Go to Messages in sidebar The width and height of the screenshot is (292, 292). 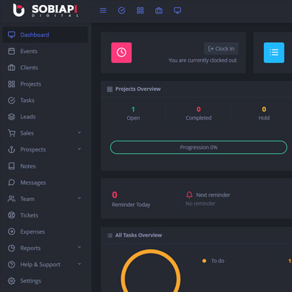point(45,183)
